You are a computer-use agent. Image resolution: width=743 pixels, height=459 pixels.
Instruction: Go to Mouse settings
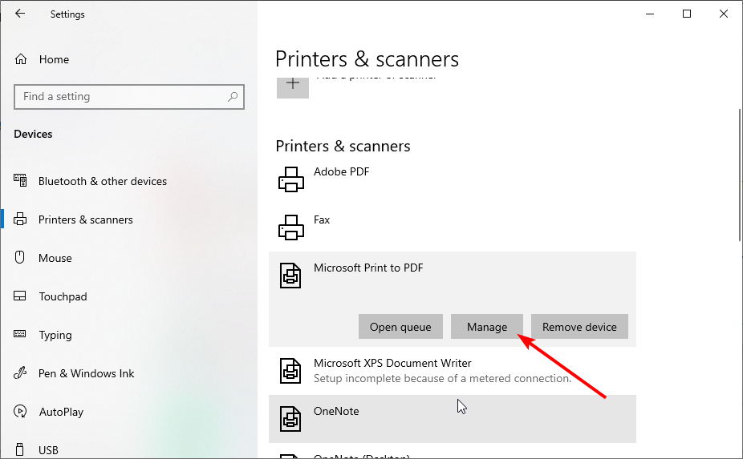pos(55,258)
